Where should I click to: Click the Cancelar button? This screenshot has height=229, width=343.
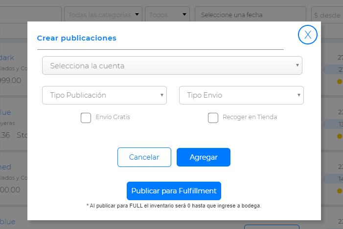pyautogui.click(x=144, y=157)
